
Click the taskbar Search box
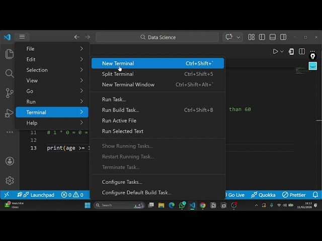[119, 205]
